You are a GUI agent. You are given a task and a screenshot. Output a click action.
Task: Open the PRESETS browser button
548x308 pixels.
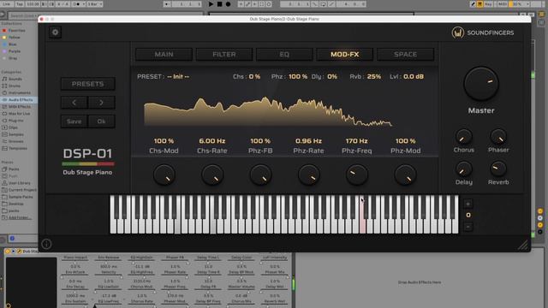(87, 84)
